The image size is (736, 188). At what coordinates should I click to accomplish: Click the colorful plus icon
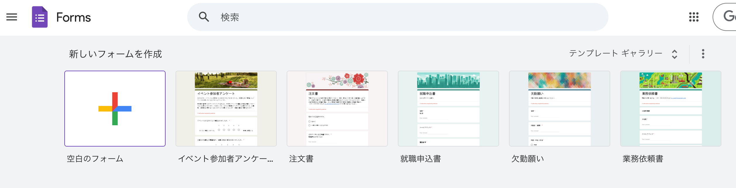(x=115, y=109)
